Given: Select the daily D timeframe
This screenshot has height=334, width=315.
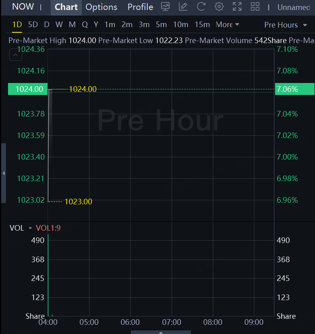Looking at the screenshot, I should 47,24.
